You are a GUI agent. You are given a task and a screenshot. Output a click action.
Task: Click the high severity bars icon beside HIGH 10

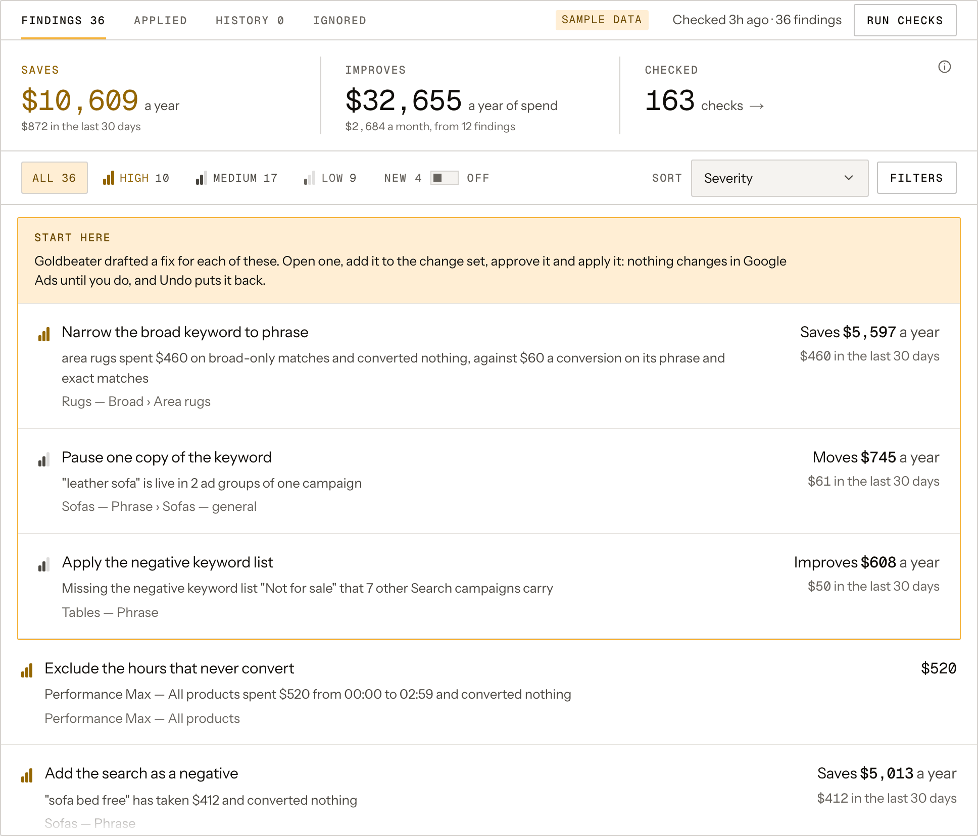click(x=109, y=178)
